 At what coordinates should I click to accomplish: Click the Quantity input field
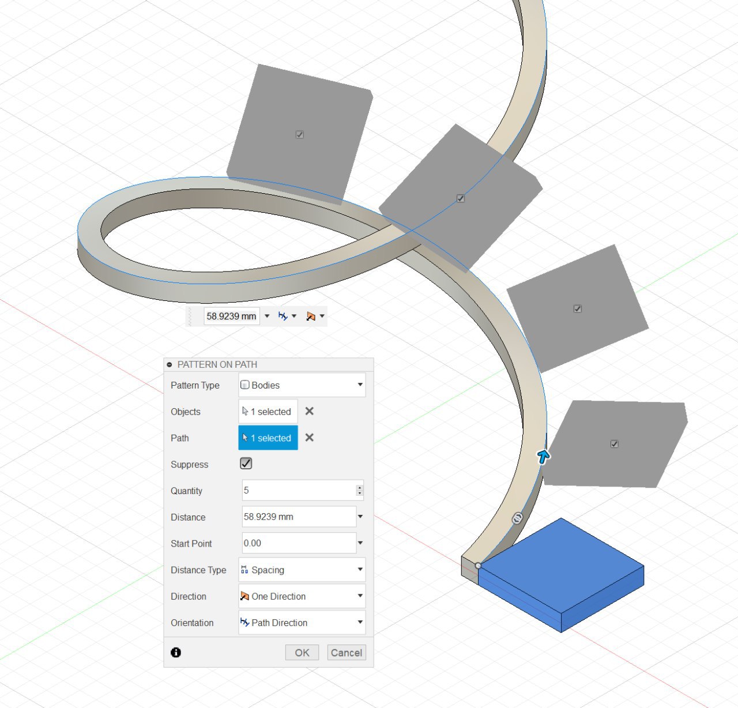coord(299,490)
